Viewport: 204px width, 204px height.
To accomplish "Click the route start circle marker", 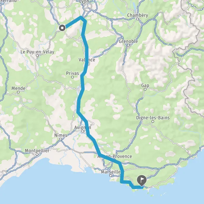I will pyautogui.click(x=62, y=28).
